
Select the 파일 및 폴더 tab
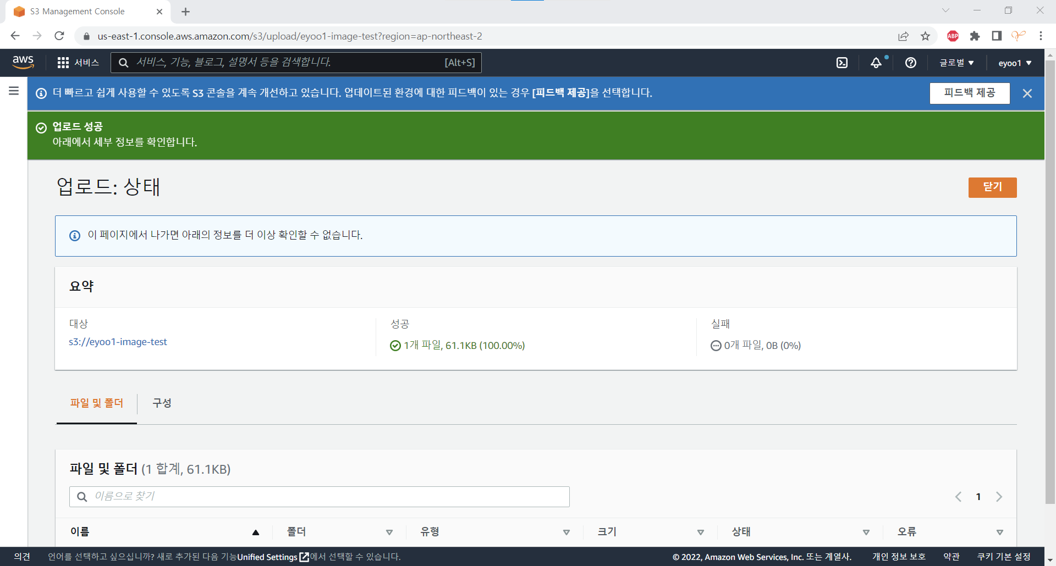click(97, 403)
